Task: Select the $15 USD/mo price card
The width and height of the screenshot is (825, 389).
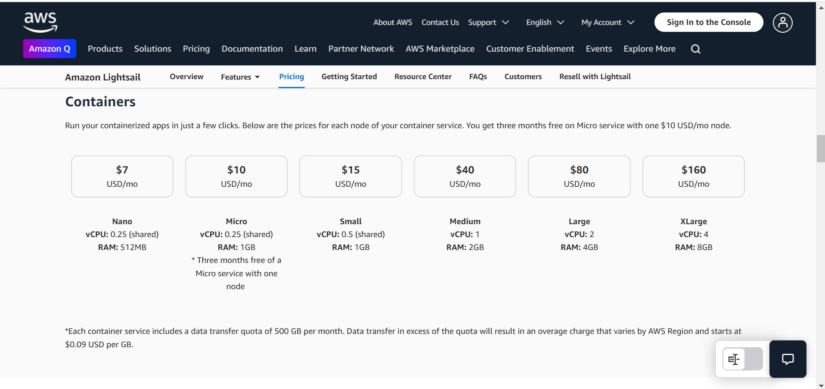Action: click(x=350, y=176)
